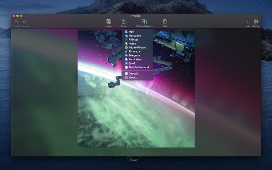Click the Encode lock icon
272x170 pixels.
pyautogui.click(x=16, y=21)
